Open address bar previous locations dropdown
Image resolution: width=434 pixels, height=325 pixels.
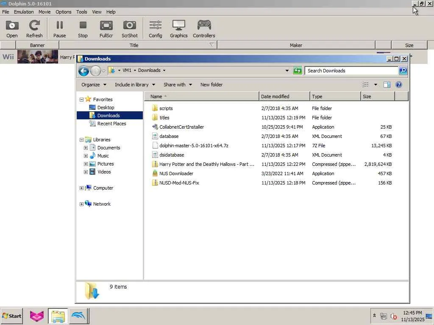point(287,71)
